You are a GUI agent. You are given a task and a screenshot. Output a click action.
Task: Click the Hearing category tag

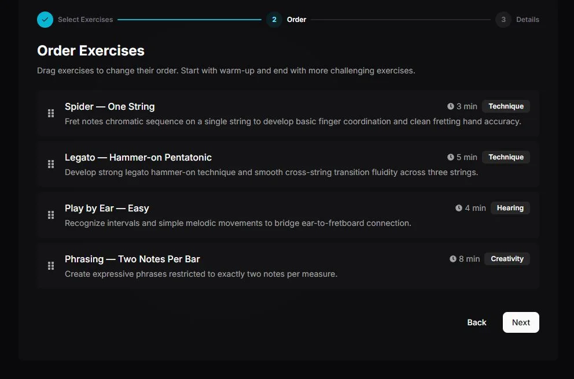point(510,208)
